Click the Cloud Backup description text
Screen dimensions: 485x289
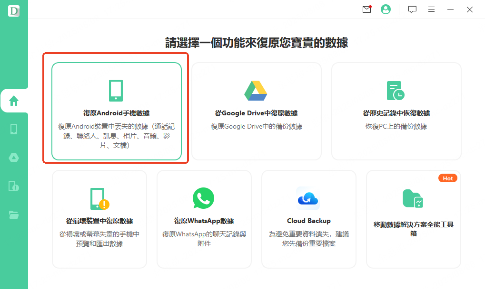(309, 239)
